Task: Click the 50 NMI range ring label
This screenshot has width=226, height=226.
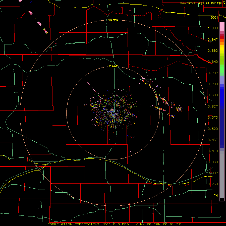Action: click(113, 66)
